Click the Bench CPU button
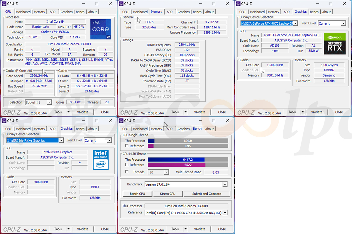The height and width of the screenshot is (234, 352). click(x=137, y=194)
